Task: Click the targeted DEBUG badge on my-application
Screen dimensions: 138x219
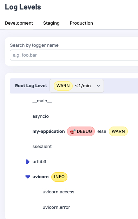Action: [81, 131]
